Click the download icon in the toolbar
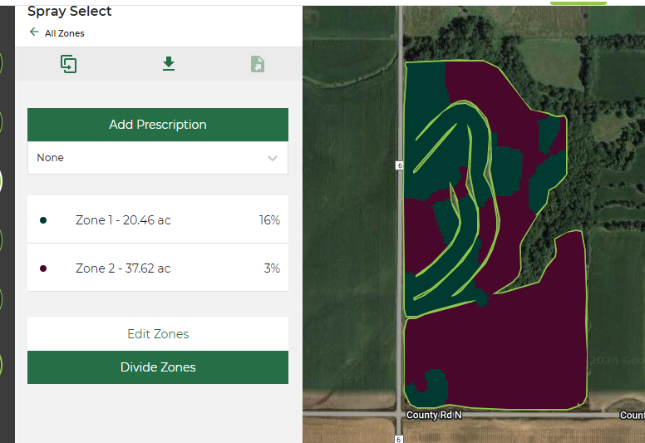This screenshot has width=645, height=443. (169, 64)
